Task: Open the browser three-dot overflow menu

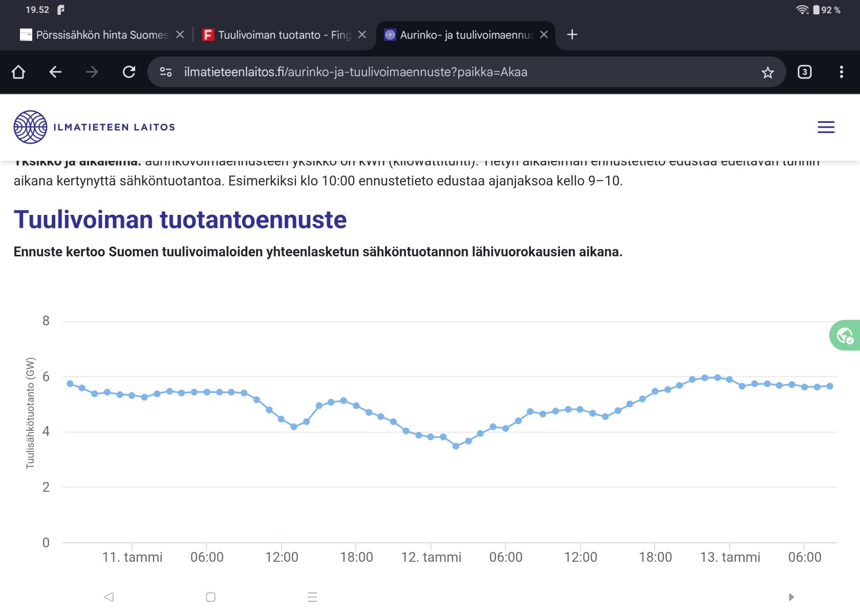Action: coord(841,72)
